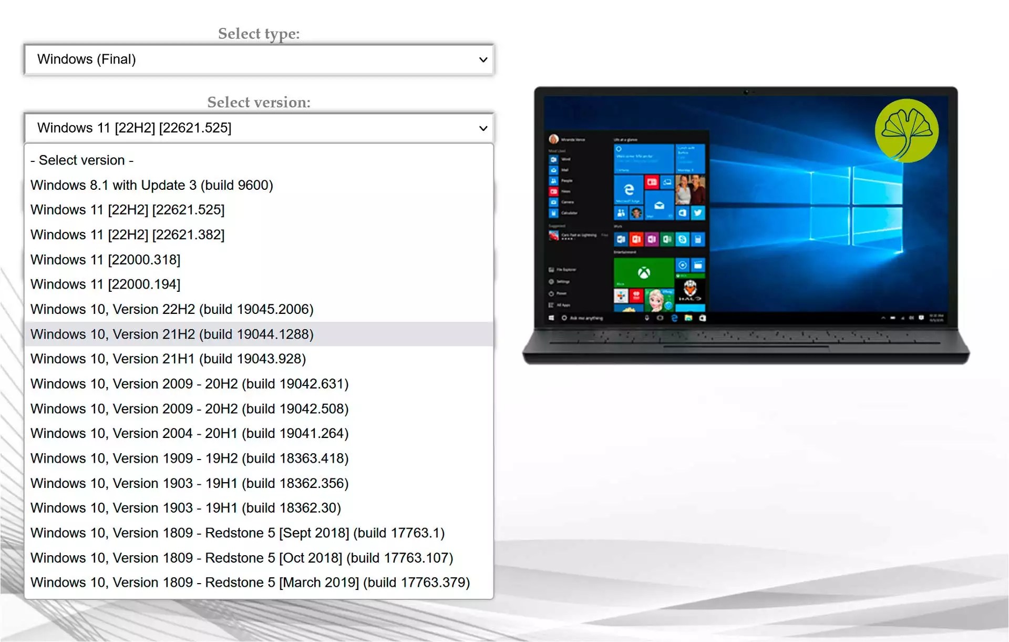This screenshot has width=1009, height=642.
Task: Select Redstone 5 March 2019 build 17763.379
Action: pyautogui.click(x=250, y=583)
